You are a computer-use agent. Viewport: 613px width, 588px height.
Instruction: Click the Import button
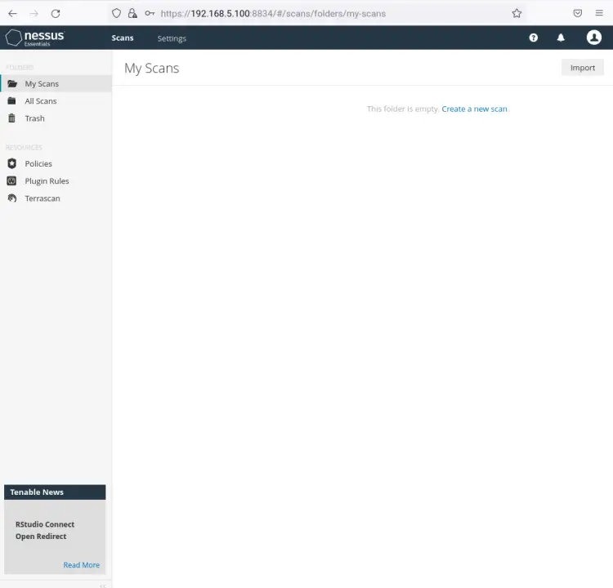point(582,68)
